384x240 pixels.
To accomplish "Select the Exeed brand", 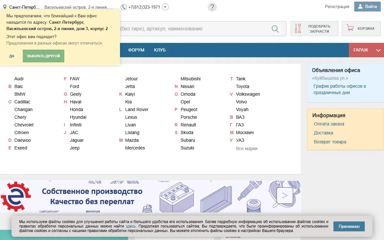I will [x=21, y=148].
